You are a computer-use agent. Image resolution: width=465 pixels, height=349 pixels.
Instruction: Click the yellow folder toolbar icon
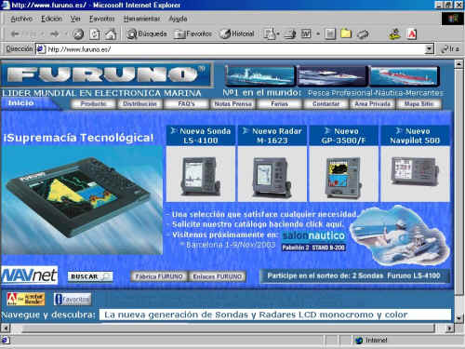click(x=346, y=34)
